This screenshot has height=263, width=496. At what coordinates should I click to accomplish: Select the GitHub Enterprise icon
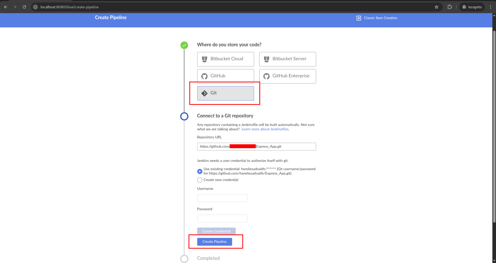266,76
